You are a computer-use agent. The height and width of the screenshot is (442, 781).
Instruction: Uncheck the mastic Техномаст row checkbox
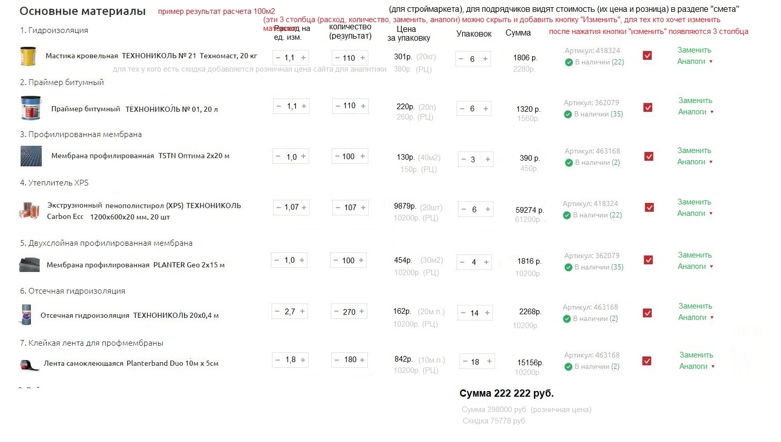pos(648,55)
